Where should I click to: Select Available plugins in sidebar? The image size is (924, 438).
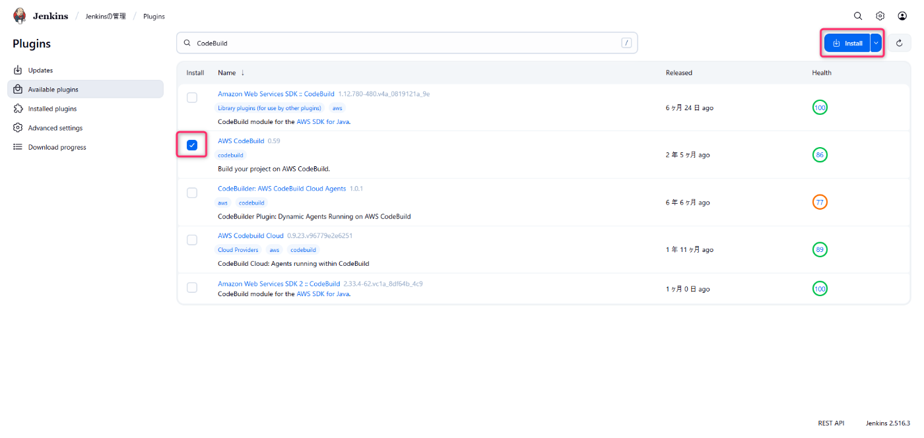click(85, 89)
